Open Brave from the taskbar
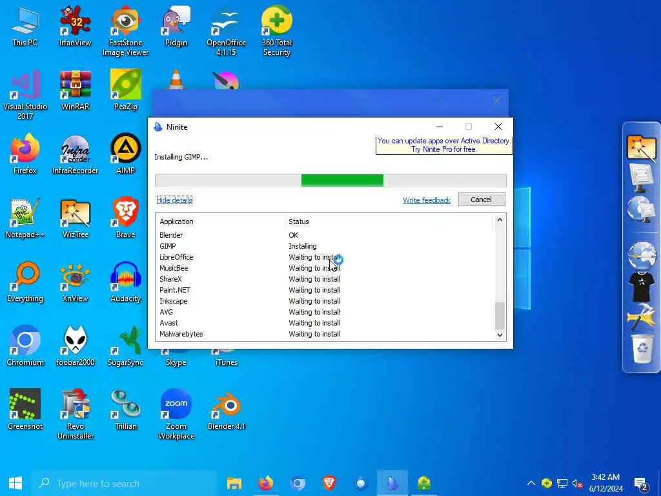The width and height of the screenshot is (661, 496). (329, 483)
